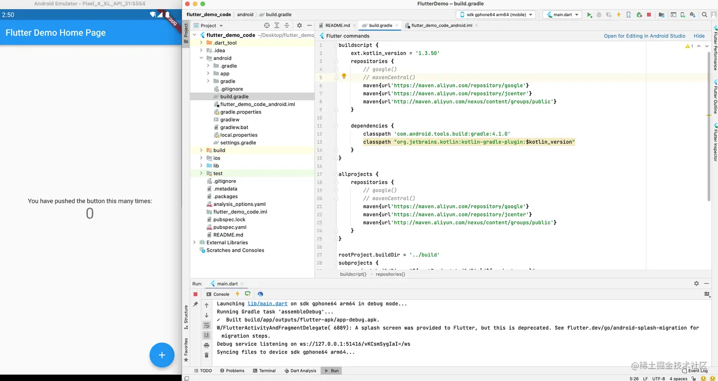Screen dimensions: 718x381
Task: Click the Hot Reload lightning in the Run panel
Action: click(x=237, y=294)
